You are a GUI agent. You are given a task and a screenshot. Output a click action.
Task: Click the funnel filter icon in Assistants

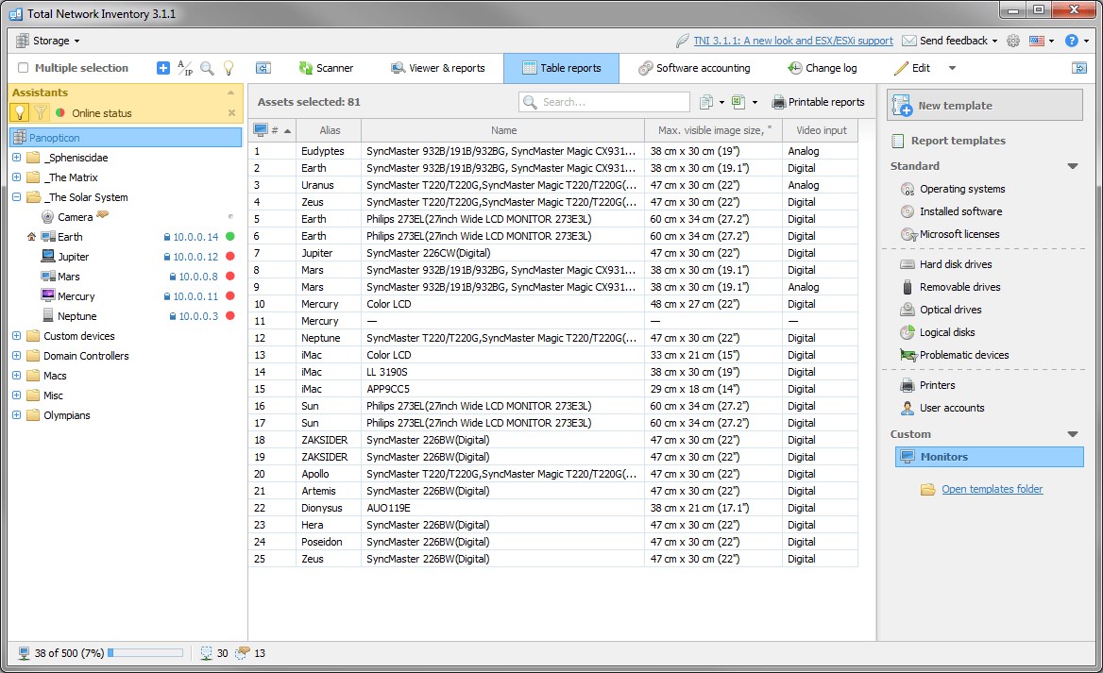(41, 112)
